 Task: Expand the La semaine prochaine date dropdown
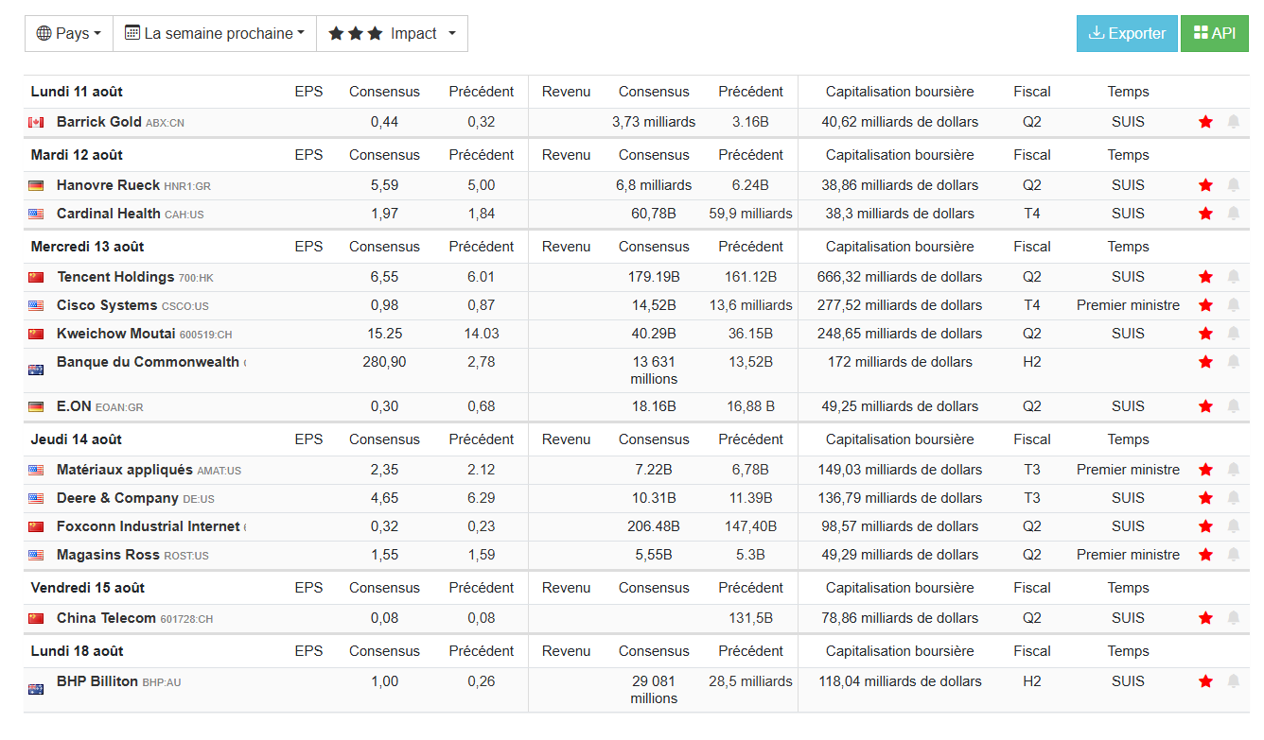(215, 33)
